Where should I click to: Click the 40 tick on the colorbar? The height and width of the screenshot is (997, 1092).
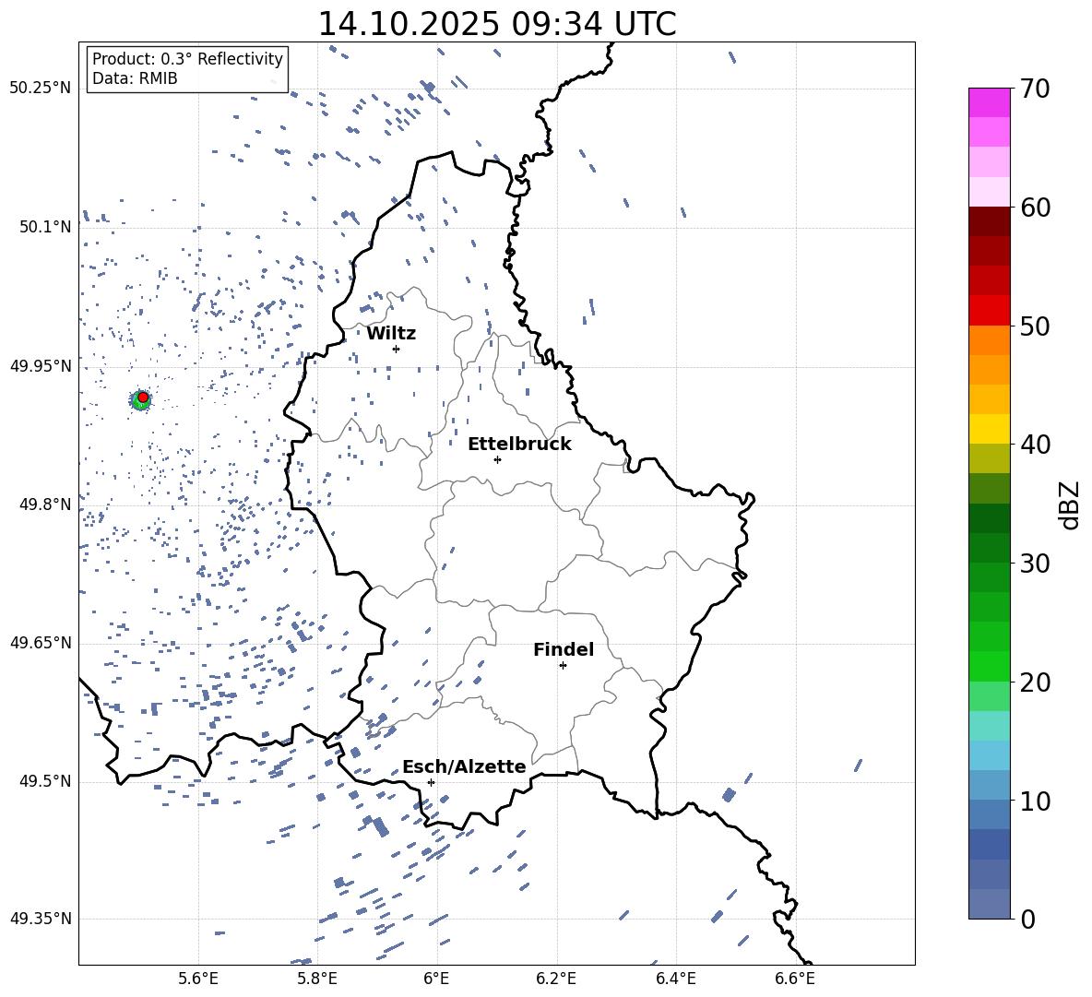[x=1035, y=445]
